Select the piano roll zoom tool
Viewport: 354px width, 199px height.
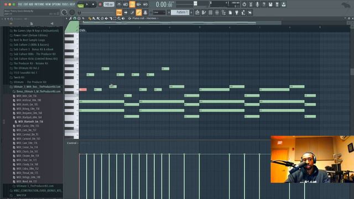(119, 18)
